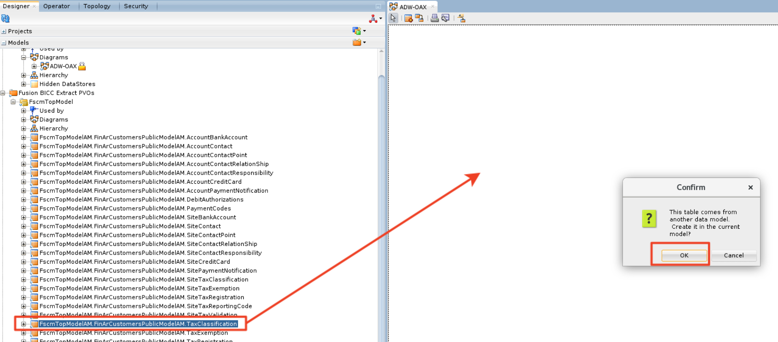Select the AccountContactResponsibility datastore label
The image size is (778, 342).
click(x=156, y=173)
